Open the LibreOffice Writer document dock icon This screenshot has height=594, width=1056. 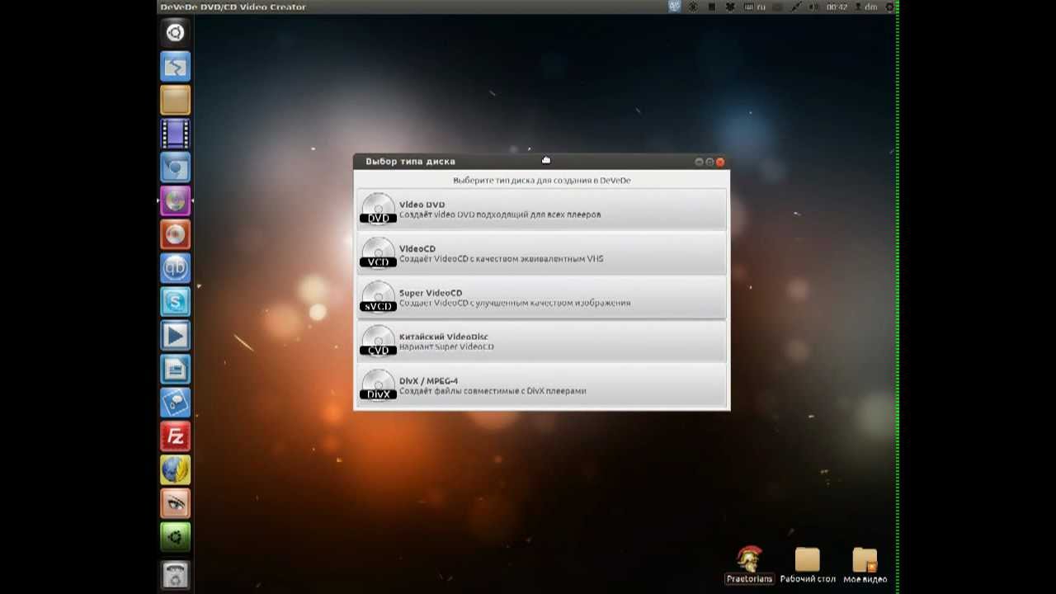pos(175,369)
